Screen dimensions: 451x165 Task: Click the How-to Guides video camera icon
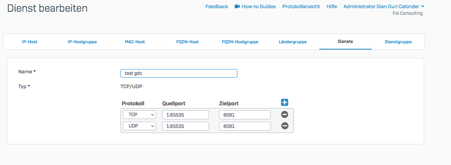click(x=237, y=7)
